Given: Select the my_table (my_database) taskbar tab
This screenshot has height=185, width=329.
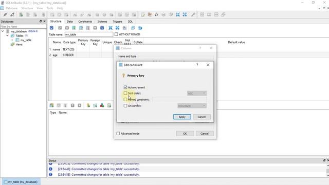Looking at the screenshot, I should 21,182.
